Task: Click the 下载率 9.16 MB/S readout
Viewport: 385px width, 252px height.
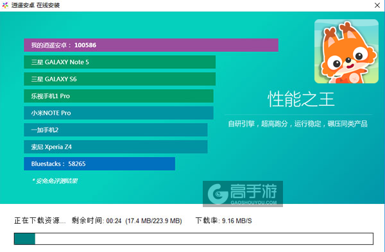Action: [x=224, y=221]
